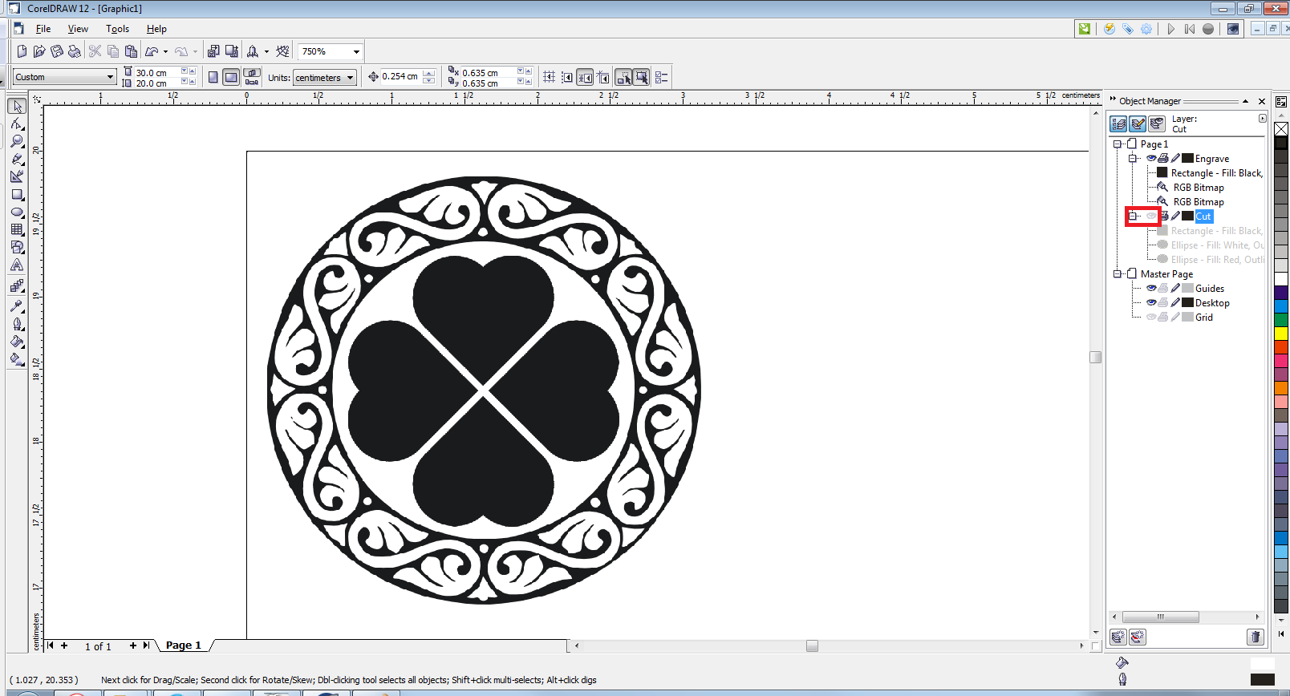Toggle printer icon of Engrave layer
Screen dimensions: 1290x696
pos(1163,159)
